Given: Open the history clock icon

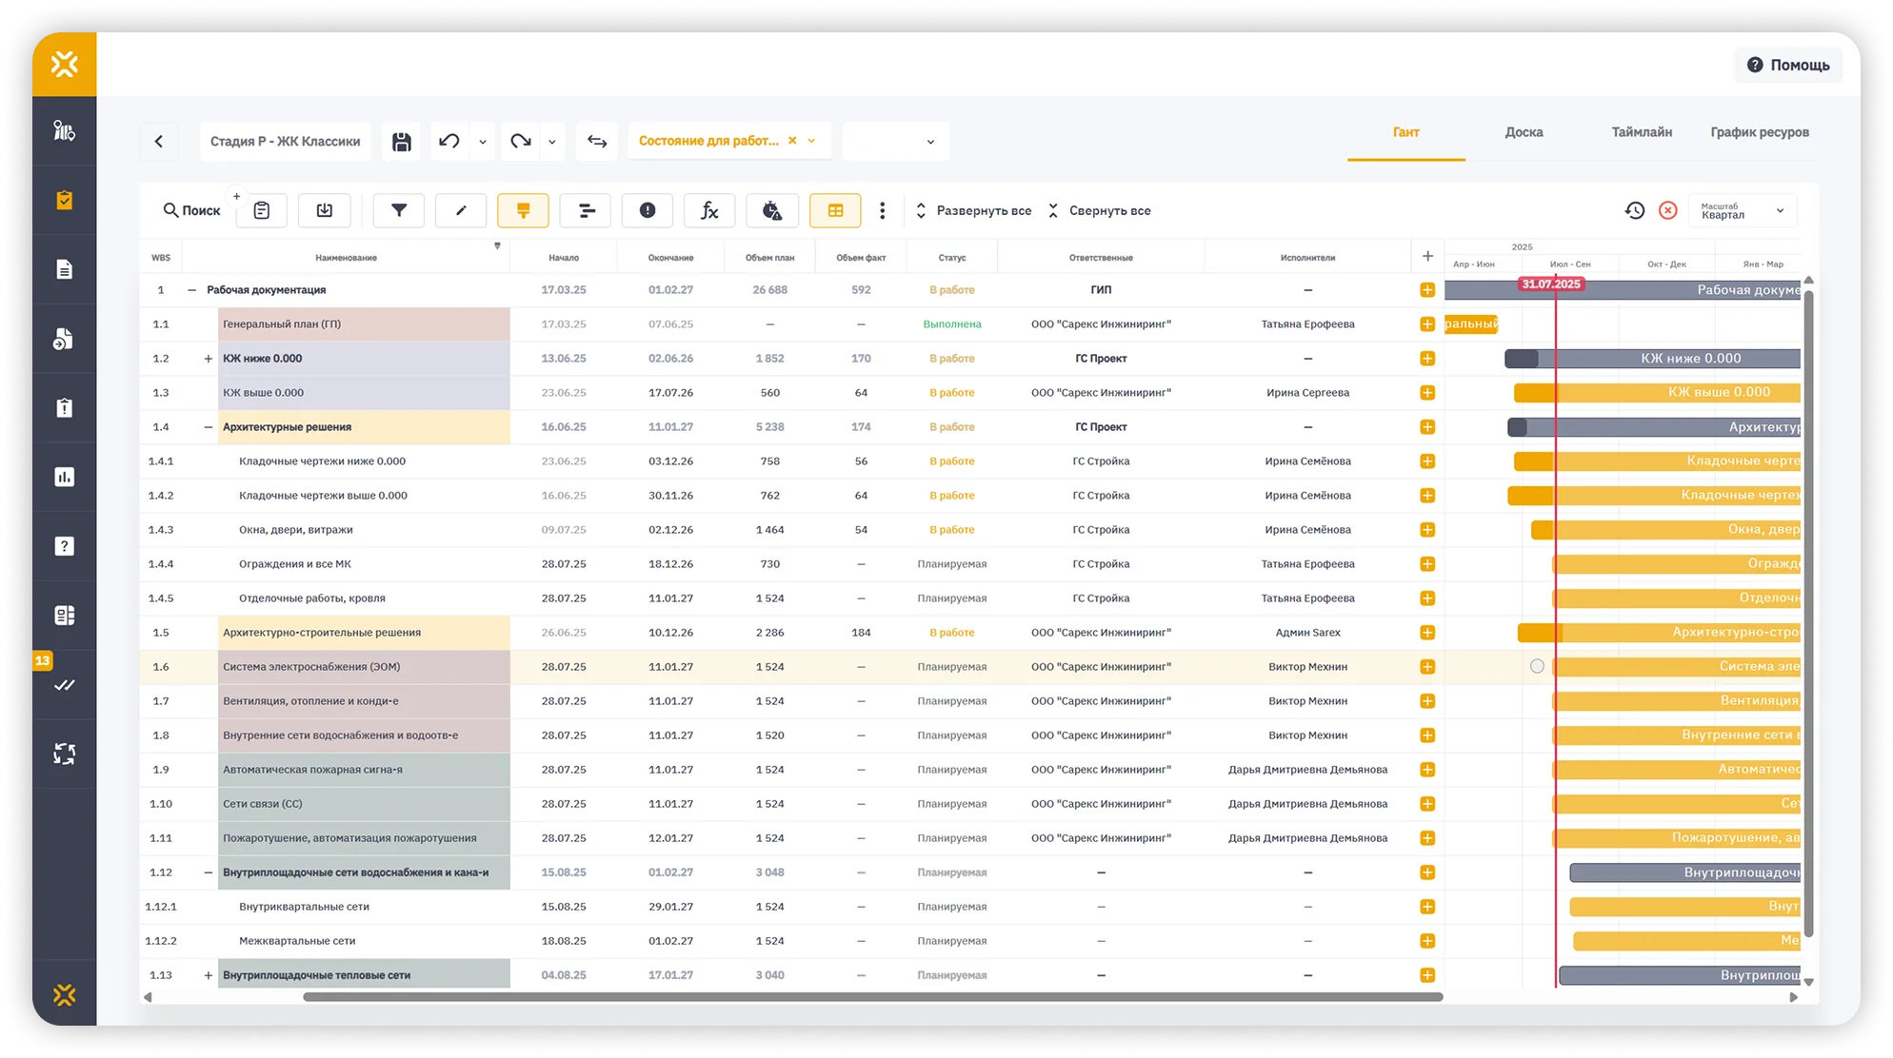Looking at the screenshot, I should pos(1634,210).
